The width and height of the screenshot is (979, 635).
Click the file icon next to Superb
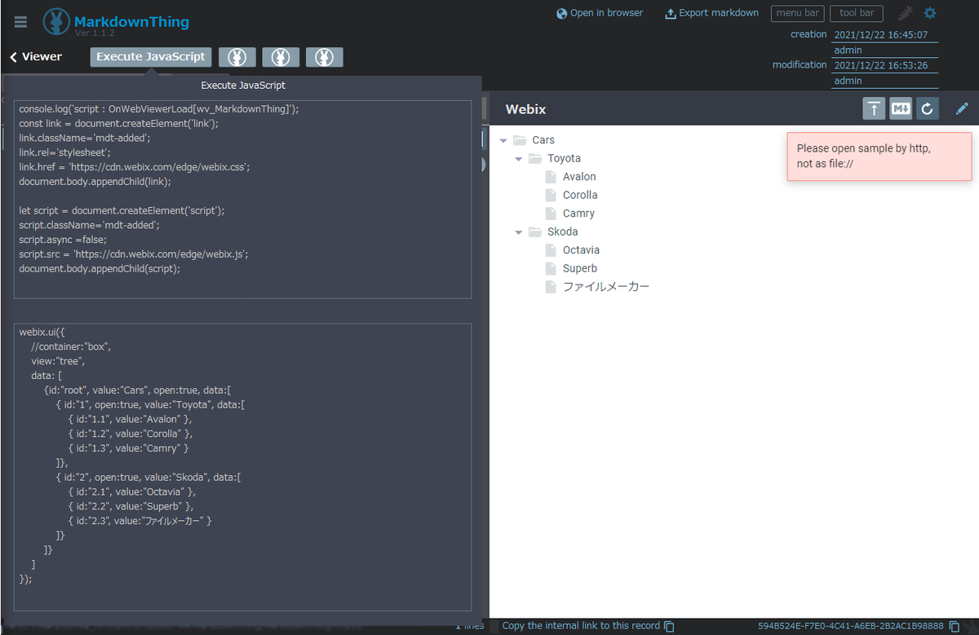pyautogui.click(x=551, y=268)
